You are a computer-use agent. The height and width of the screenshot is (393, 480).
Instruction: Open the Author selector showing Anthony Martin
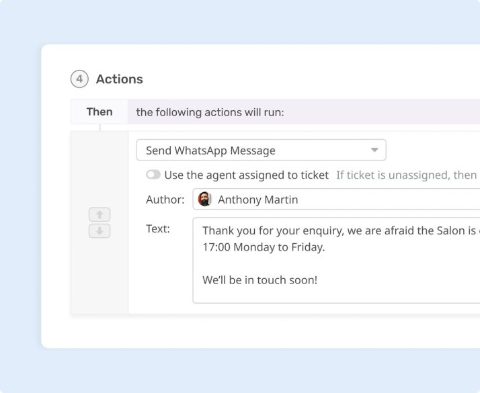[x=336, y=199]
